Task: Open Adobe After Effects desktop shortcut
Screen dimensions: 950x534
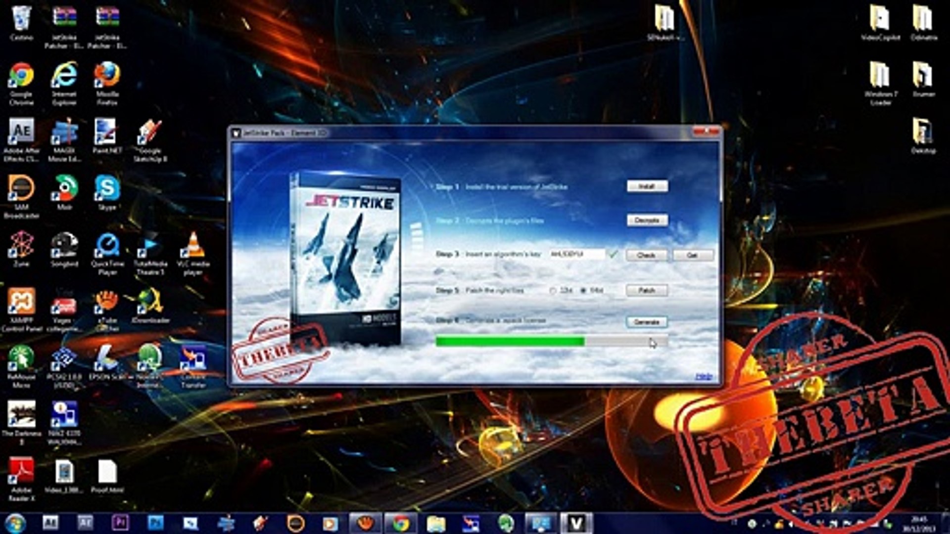Action: coord(21,133)
